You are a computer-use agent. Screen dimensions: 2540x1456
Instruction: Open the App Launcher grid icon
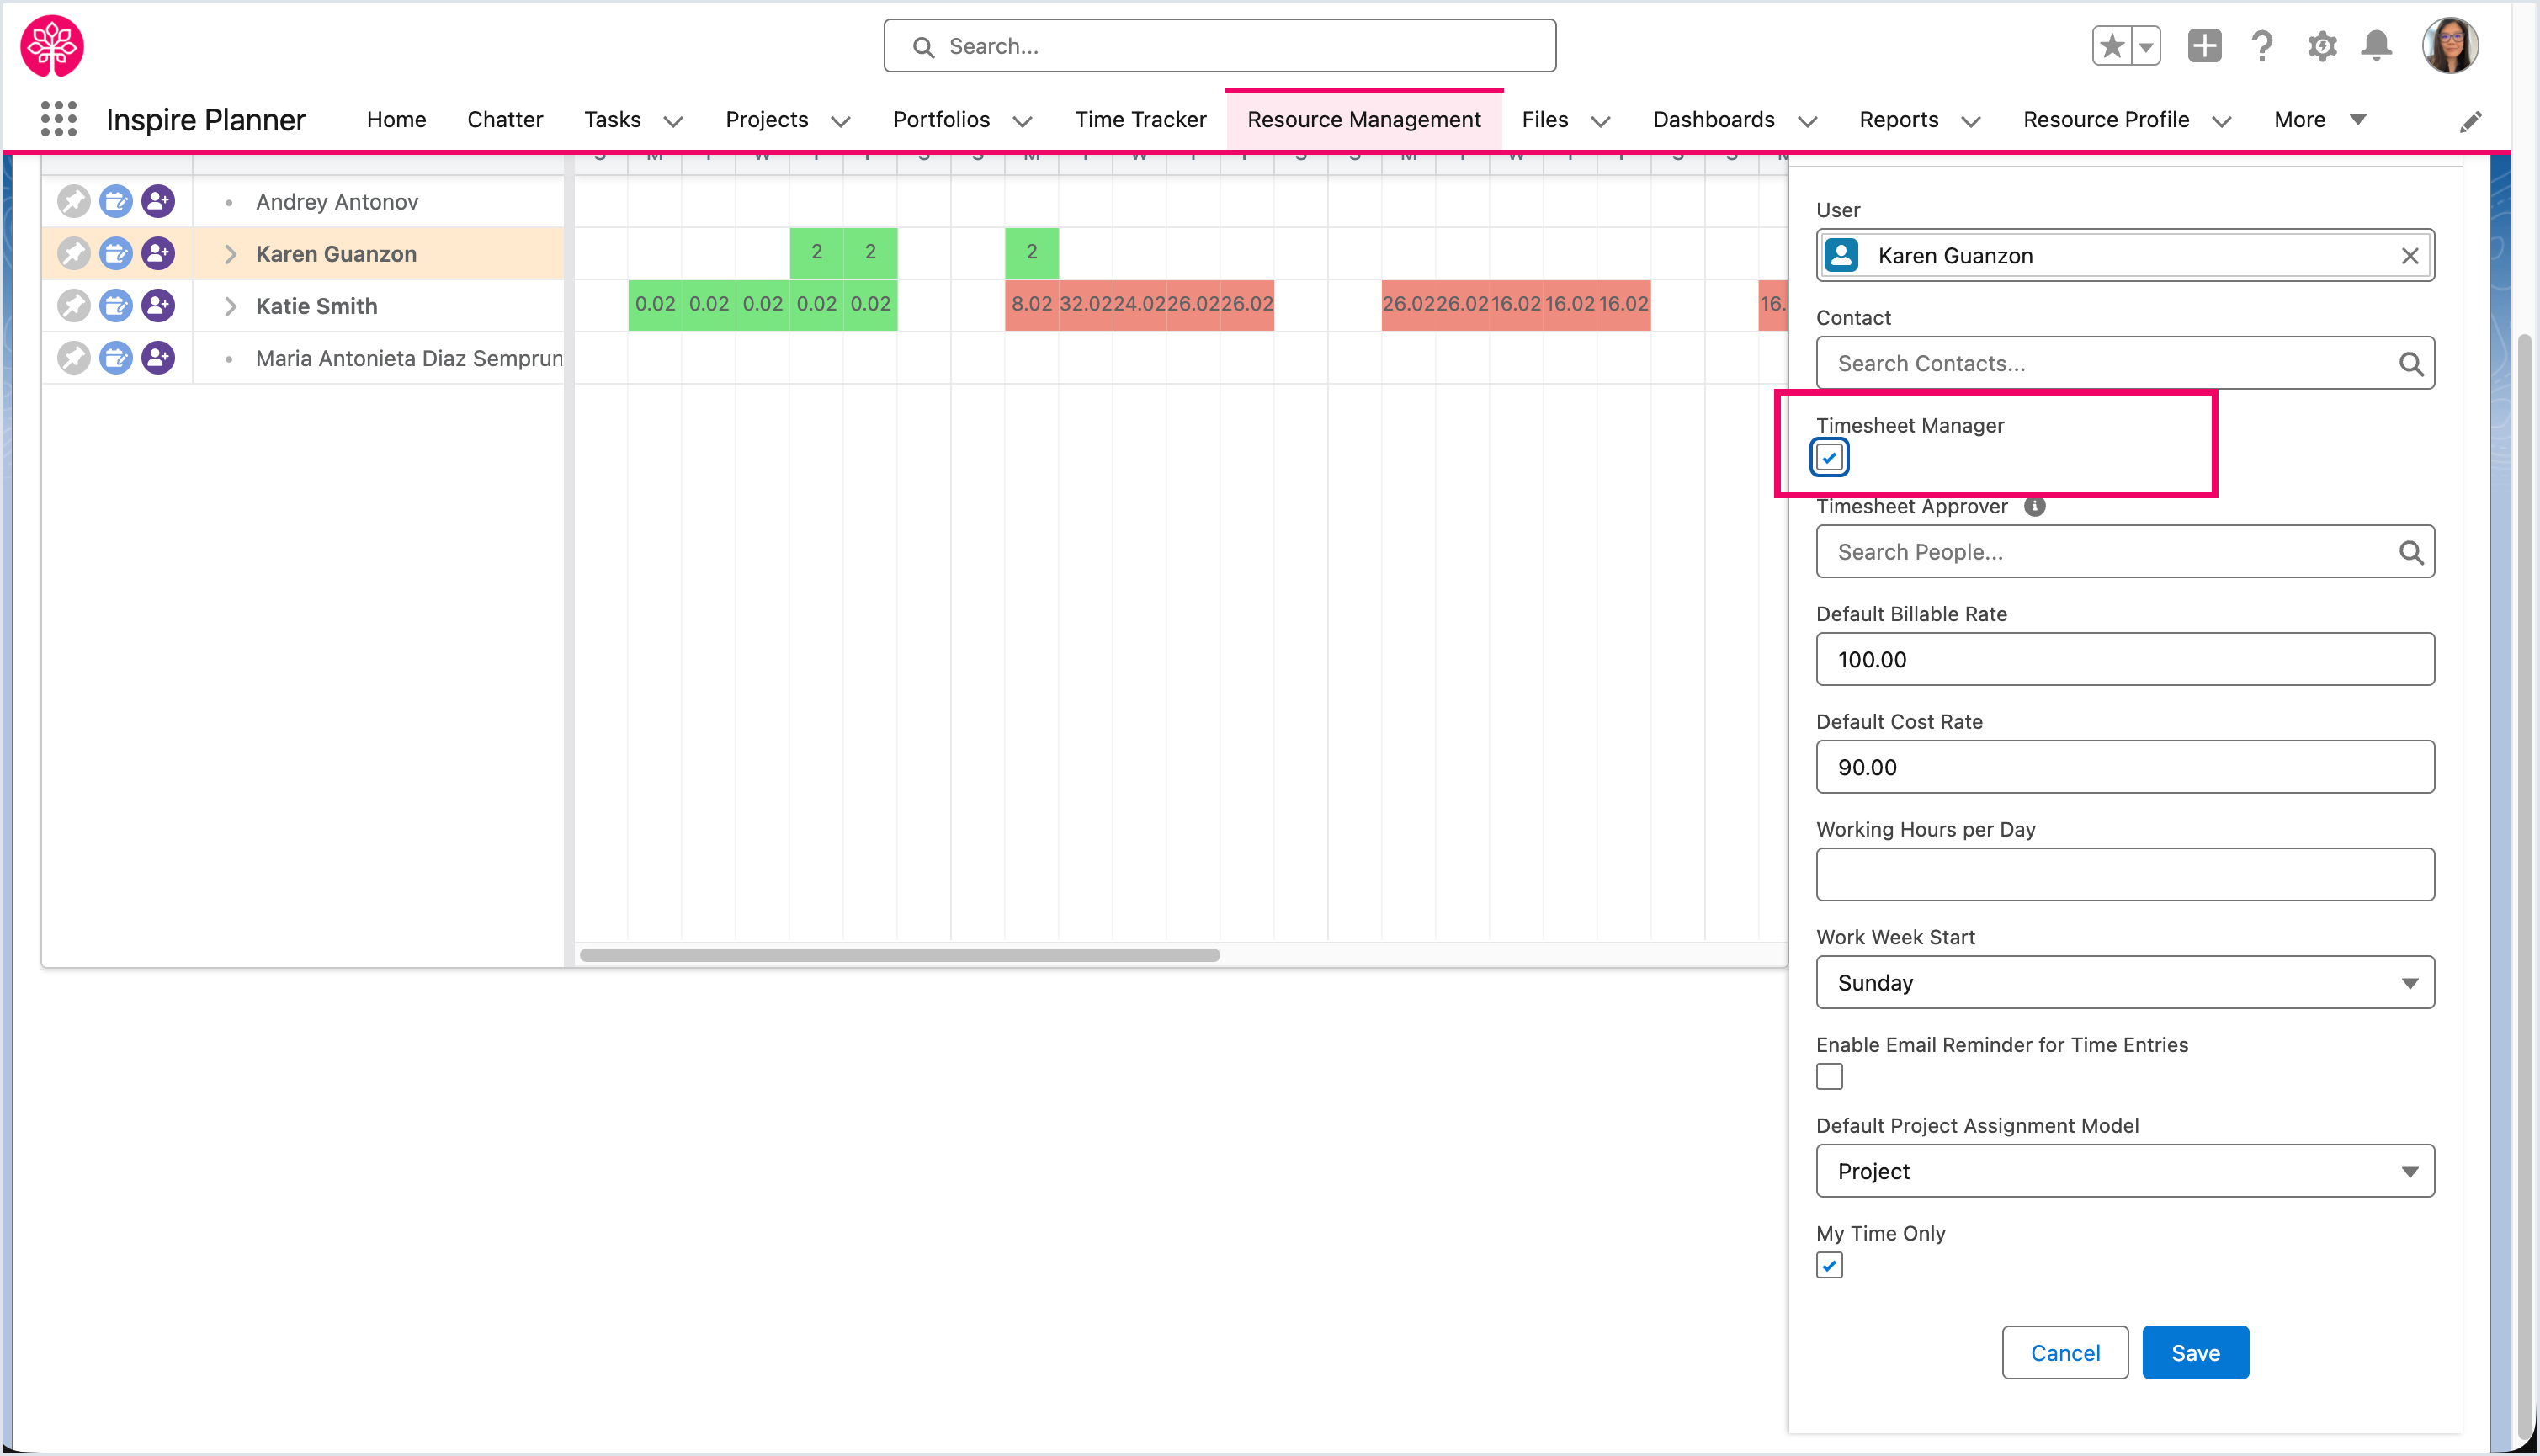[x=58, y=119]
